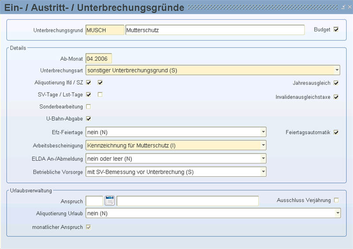Disable the Invalidenausgleichstaxe checkbox

pyautogui.click(x=336, y=97)
